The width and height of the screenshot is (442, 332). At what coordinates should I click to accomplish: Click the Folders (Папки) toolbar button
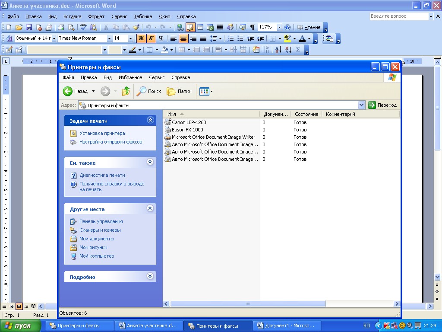click(179, 91)
